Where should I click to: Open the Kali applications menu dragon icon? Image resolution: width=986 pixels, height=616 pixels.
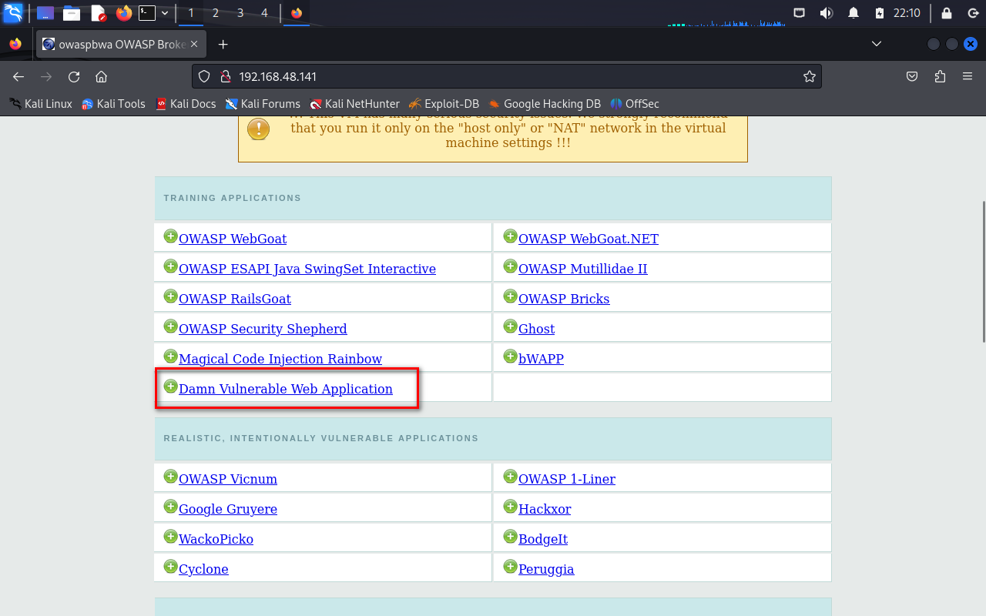click(13, 13)
